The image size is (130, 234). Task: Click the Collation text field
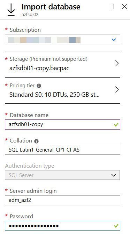[x=62, y=150]
